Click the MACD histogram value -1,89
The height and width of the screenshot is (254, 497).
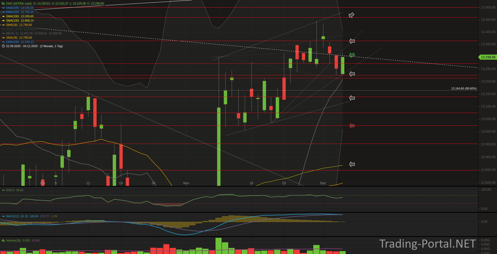(54, 216)
